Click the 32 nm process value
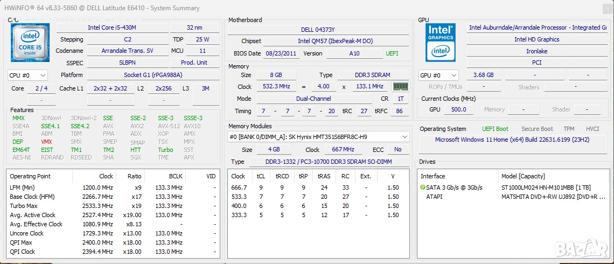 194,27
